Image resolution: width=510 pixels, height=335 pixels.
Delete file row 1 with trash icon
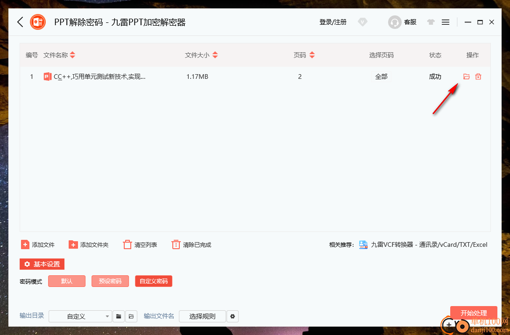[478, 77]
